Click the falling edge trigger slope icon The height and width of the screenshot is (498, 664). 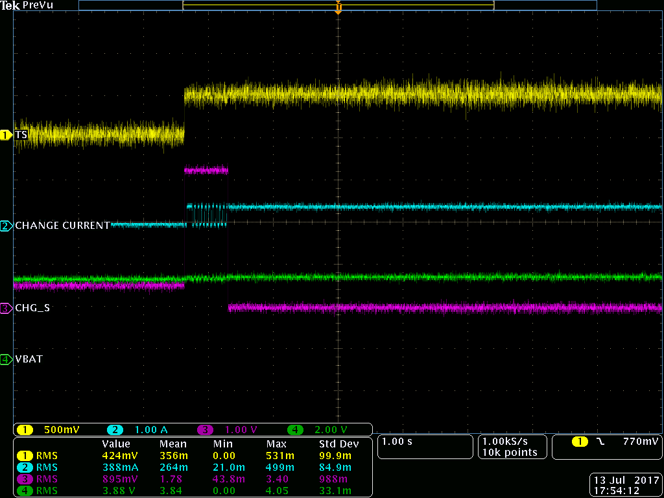tap(600, 441)
